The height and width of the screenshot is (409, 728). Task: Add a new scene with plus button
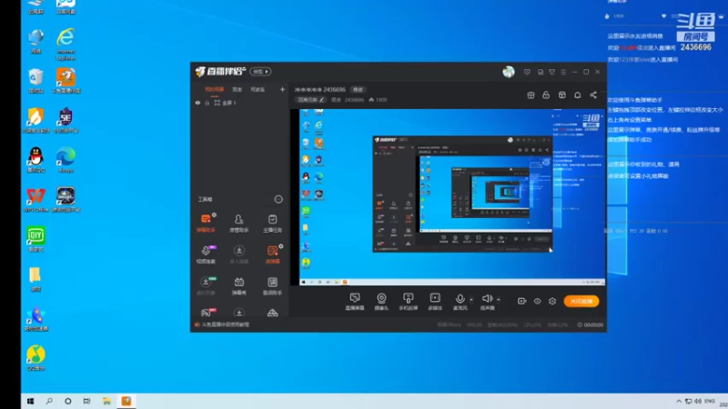click(282, 89)
